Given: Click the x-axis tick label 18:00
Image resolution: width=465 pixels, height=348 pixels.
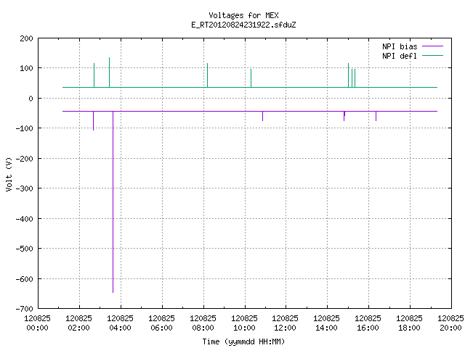Looking at the screenshot, I should [410, 328].
